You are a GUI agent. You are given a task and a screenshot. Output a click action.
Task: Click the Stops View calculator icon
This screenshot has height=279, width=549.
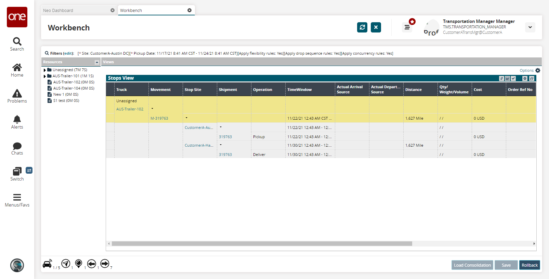tap(508, 78)
